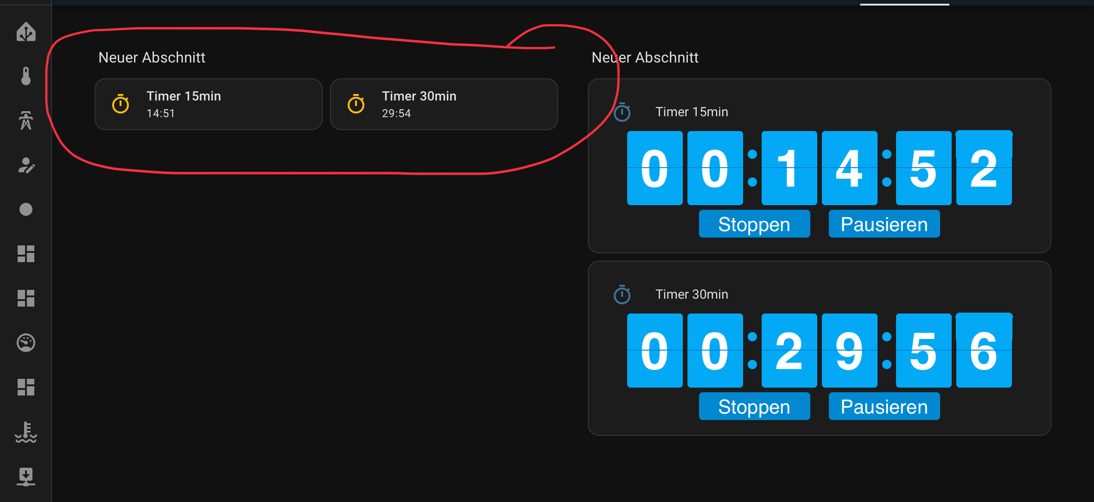This screenshot has height=502, width=1094.
Task: Select the transmission tower sidebar icon
Action: (26, 120)
